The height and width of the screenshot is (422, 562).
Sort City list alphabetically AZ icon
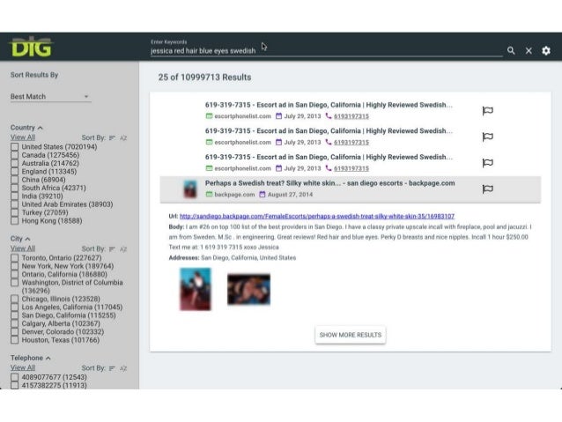click(123, 248)
